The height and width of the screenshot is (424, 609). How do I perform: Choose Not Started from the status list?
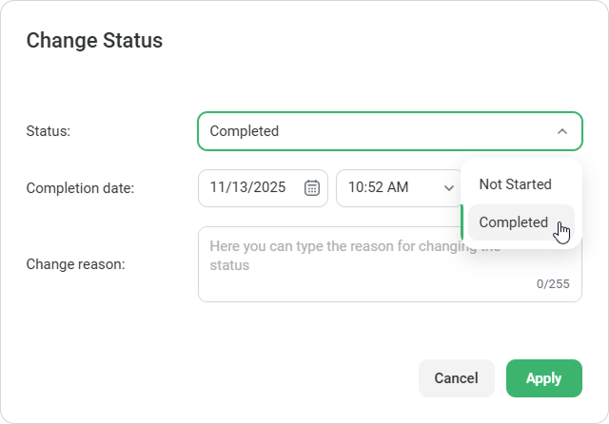tap(515, 184)
